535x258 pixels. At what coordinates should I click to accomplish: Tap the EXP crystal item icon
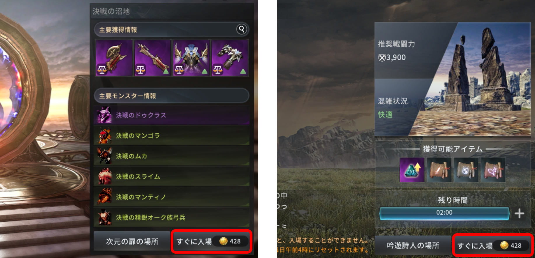412,170
